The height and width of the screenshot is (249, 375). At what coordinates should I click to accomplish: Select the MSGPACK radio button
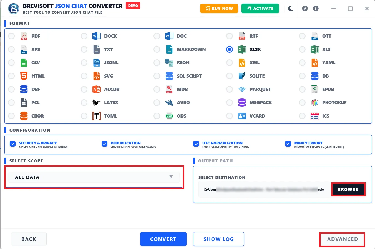pos(230,103)
